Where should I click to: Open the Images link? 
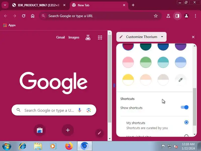click(x=74, y=37)
